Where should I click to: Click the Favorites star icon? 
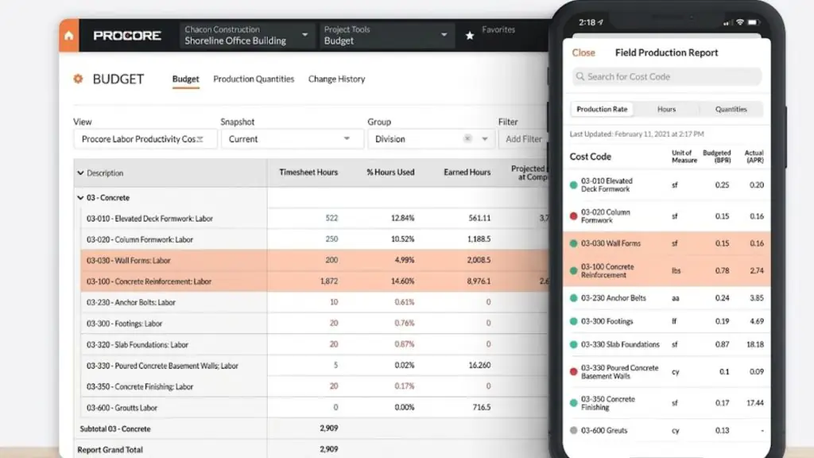tap(470, 35)
